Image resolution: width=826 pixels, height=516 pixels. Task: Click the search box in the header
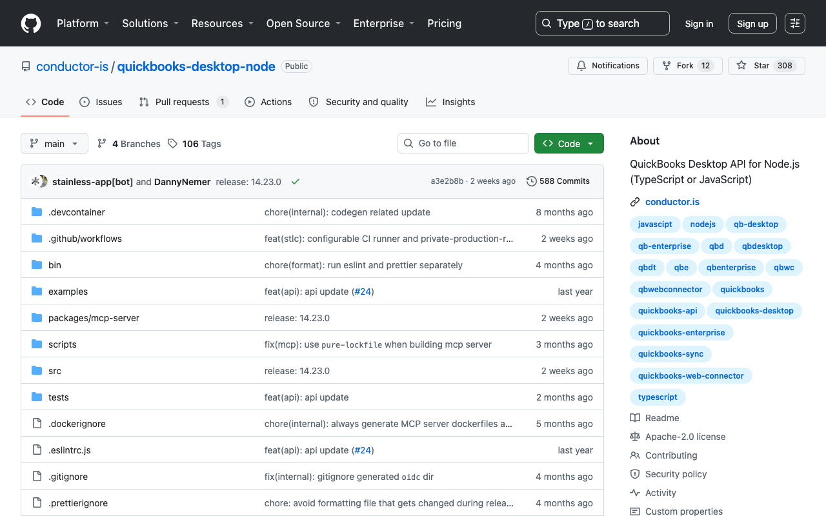click(603, 23)
